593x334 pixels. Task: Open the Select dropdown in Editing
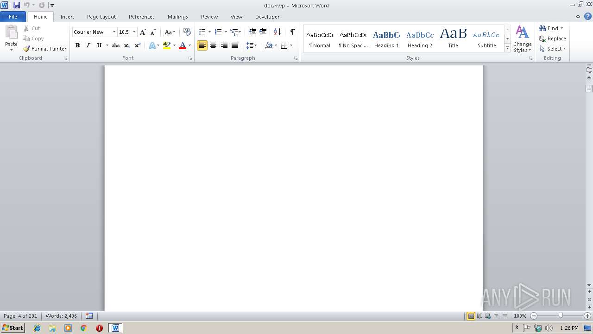coord(553,49)
